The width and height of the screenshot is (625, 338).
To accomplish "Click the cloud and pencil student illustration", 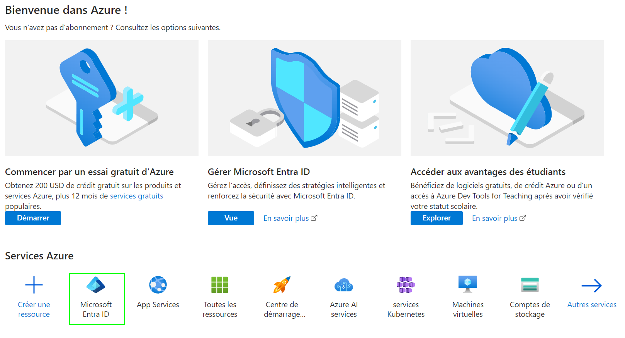I will coord(507,98).
